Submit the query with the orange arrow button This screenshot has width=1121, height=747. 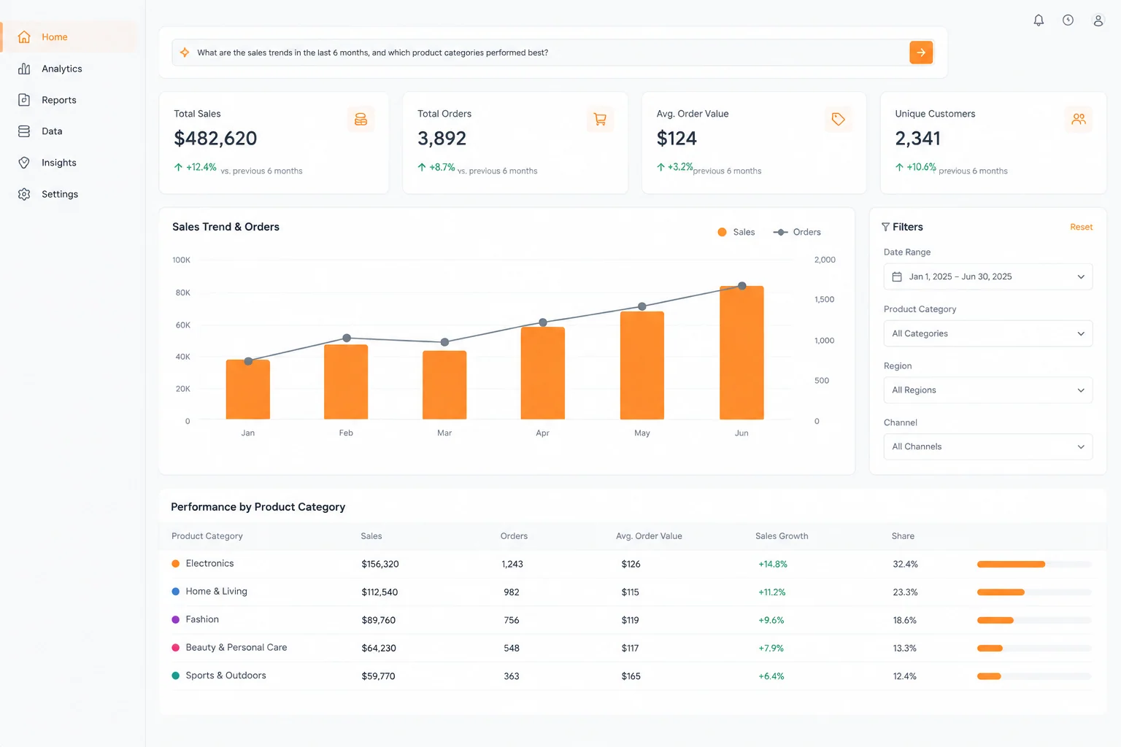pyautogui.click(x=921, y=53)
